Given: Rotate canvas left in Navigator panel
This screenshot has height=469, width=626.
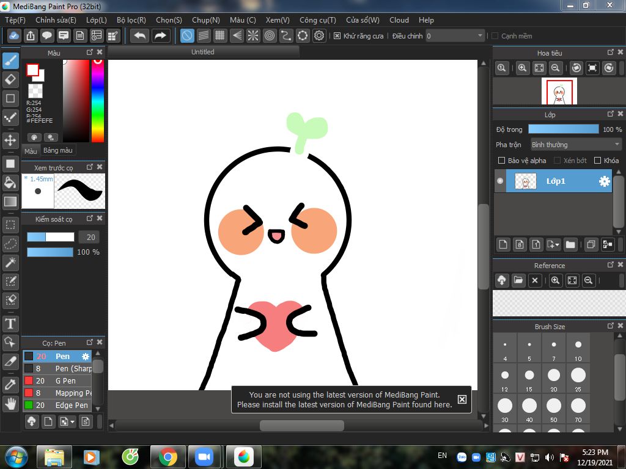Looking at the screenshot, I should tap(576, 68).
